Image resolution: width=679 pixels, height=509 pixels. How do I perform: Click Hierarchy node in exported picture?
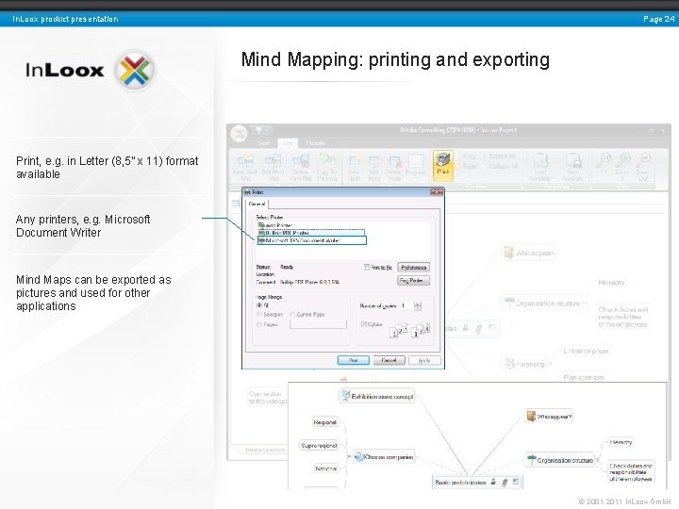pyautogui.click(x=621, y=442)
